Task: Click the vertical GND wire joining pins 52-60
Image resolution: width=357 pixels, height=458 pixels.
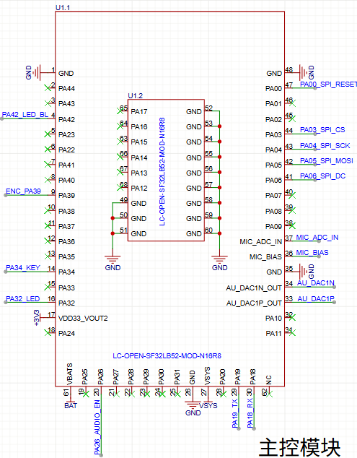Action: [x=220, y=180]
